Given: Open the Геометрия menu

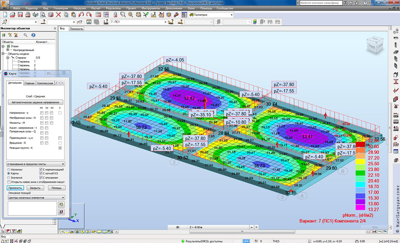Looking at the screenshot, I should pos(61,8).
